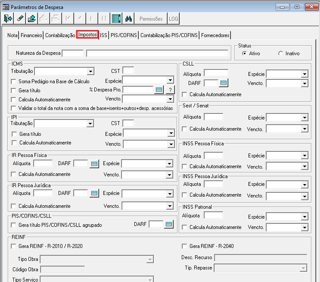Select the Inativo status radio button
This screenshot has height=282, width=320.
(x=280, y=53)
